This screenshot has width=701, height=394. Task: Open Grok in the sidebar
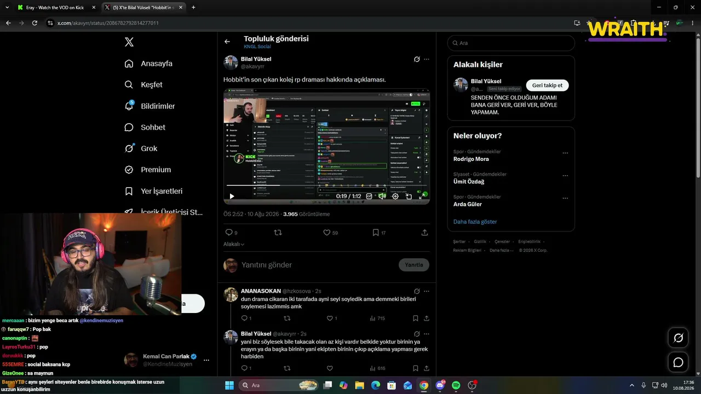point(141,148)
